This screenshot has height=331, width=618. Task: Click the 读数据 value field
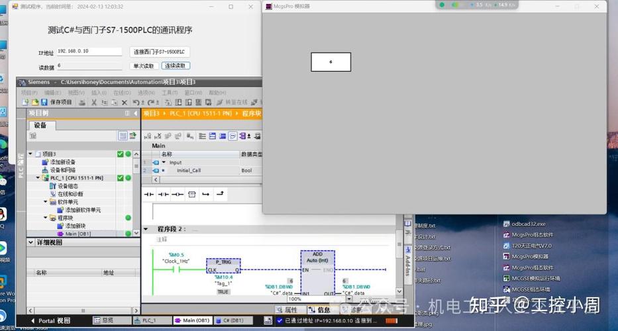[89, 66]
